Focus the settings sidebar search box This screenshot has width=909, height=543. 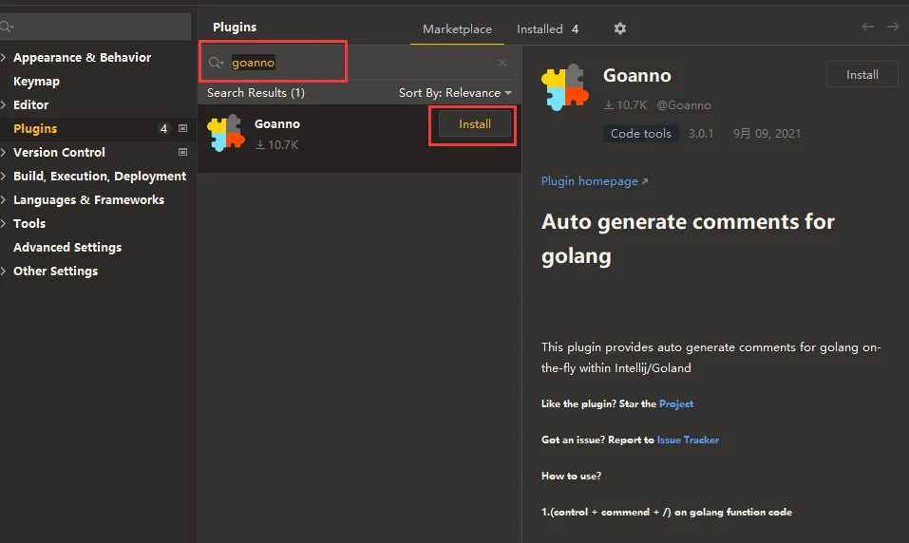pos(95,27)
